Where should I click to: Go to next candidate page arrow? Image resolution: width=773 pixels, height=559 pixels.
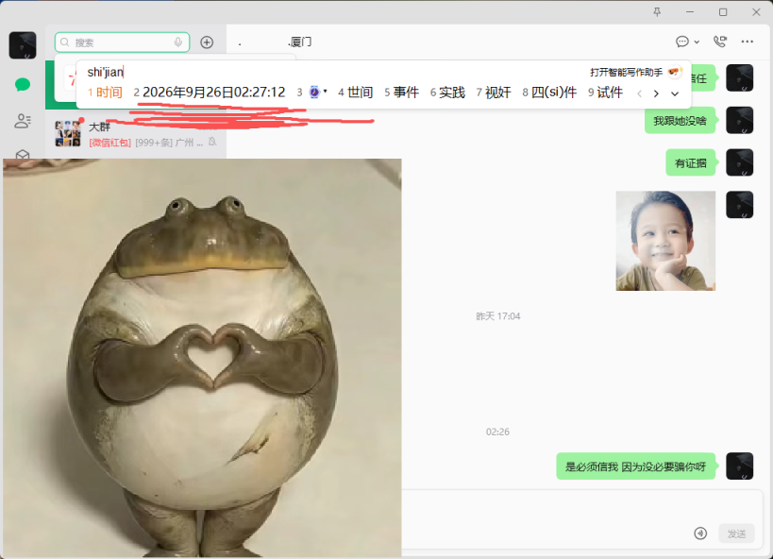(656, 93)
